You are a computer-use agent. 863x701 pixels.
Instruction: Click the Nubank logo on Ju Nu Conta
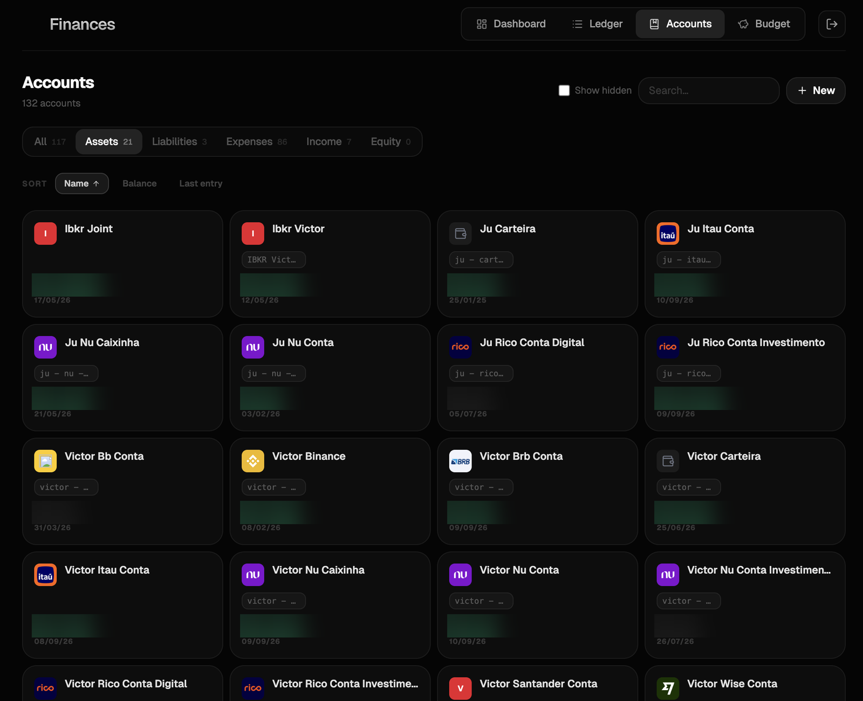[x=253, y=347]
